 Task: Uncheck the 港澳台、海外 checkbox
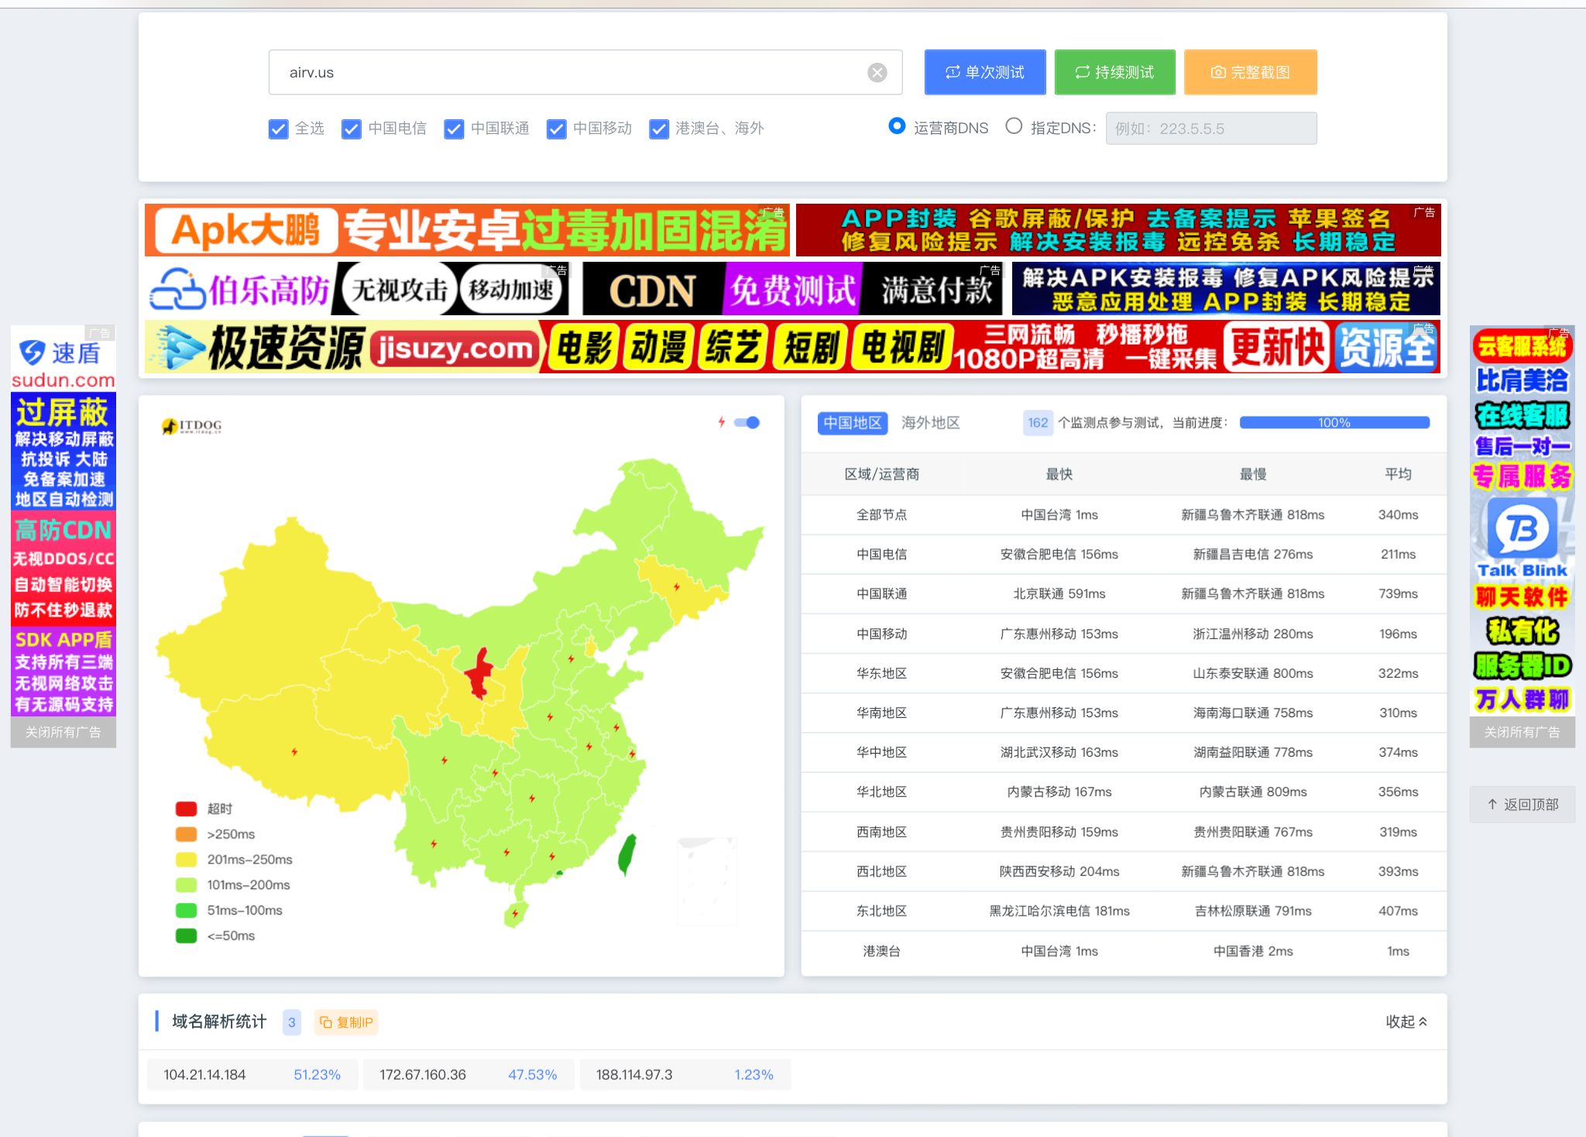659,129
